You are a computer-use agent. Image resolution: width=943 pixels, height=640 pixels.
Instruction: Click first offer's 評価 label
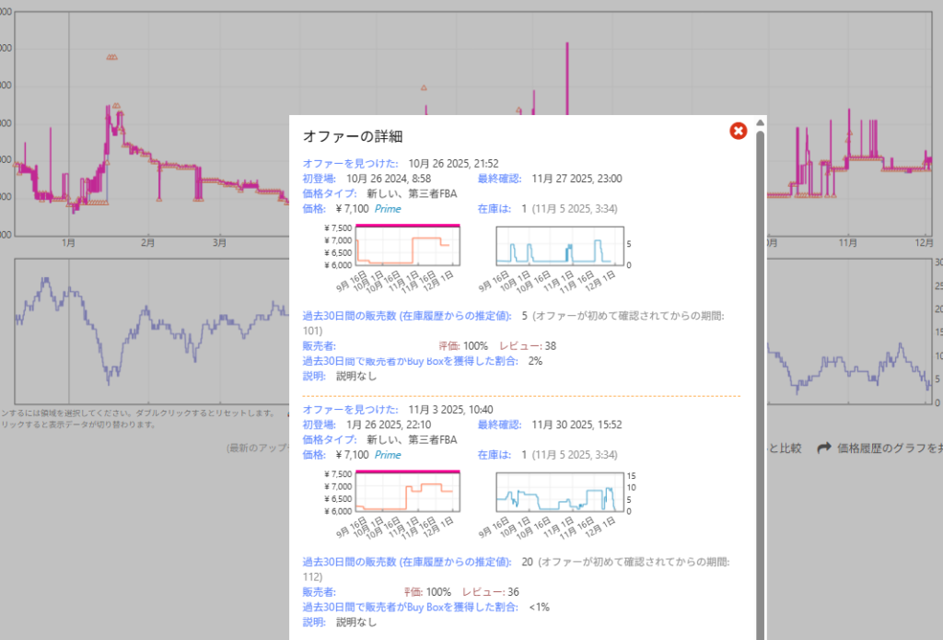[449, 346]
